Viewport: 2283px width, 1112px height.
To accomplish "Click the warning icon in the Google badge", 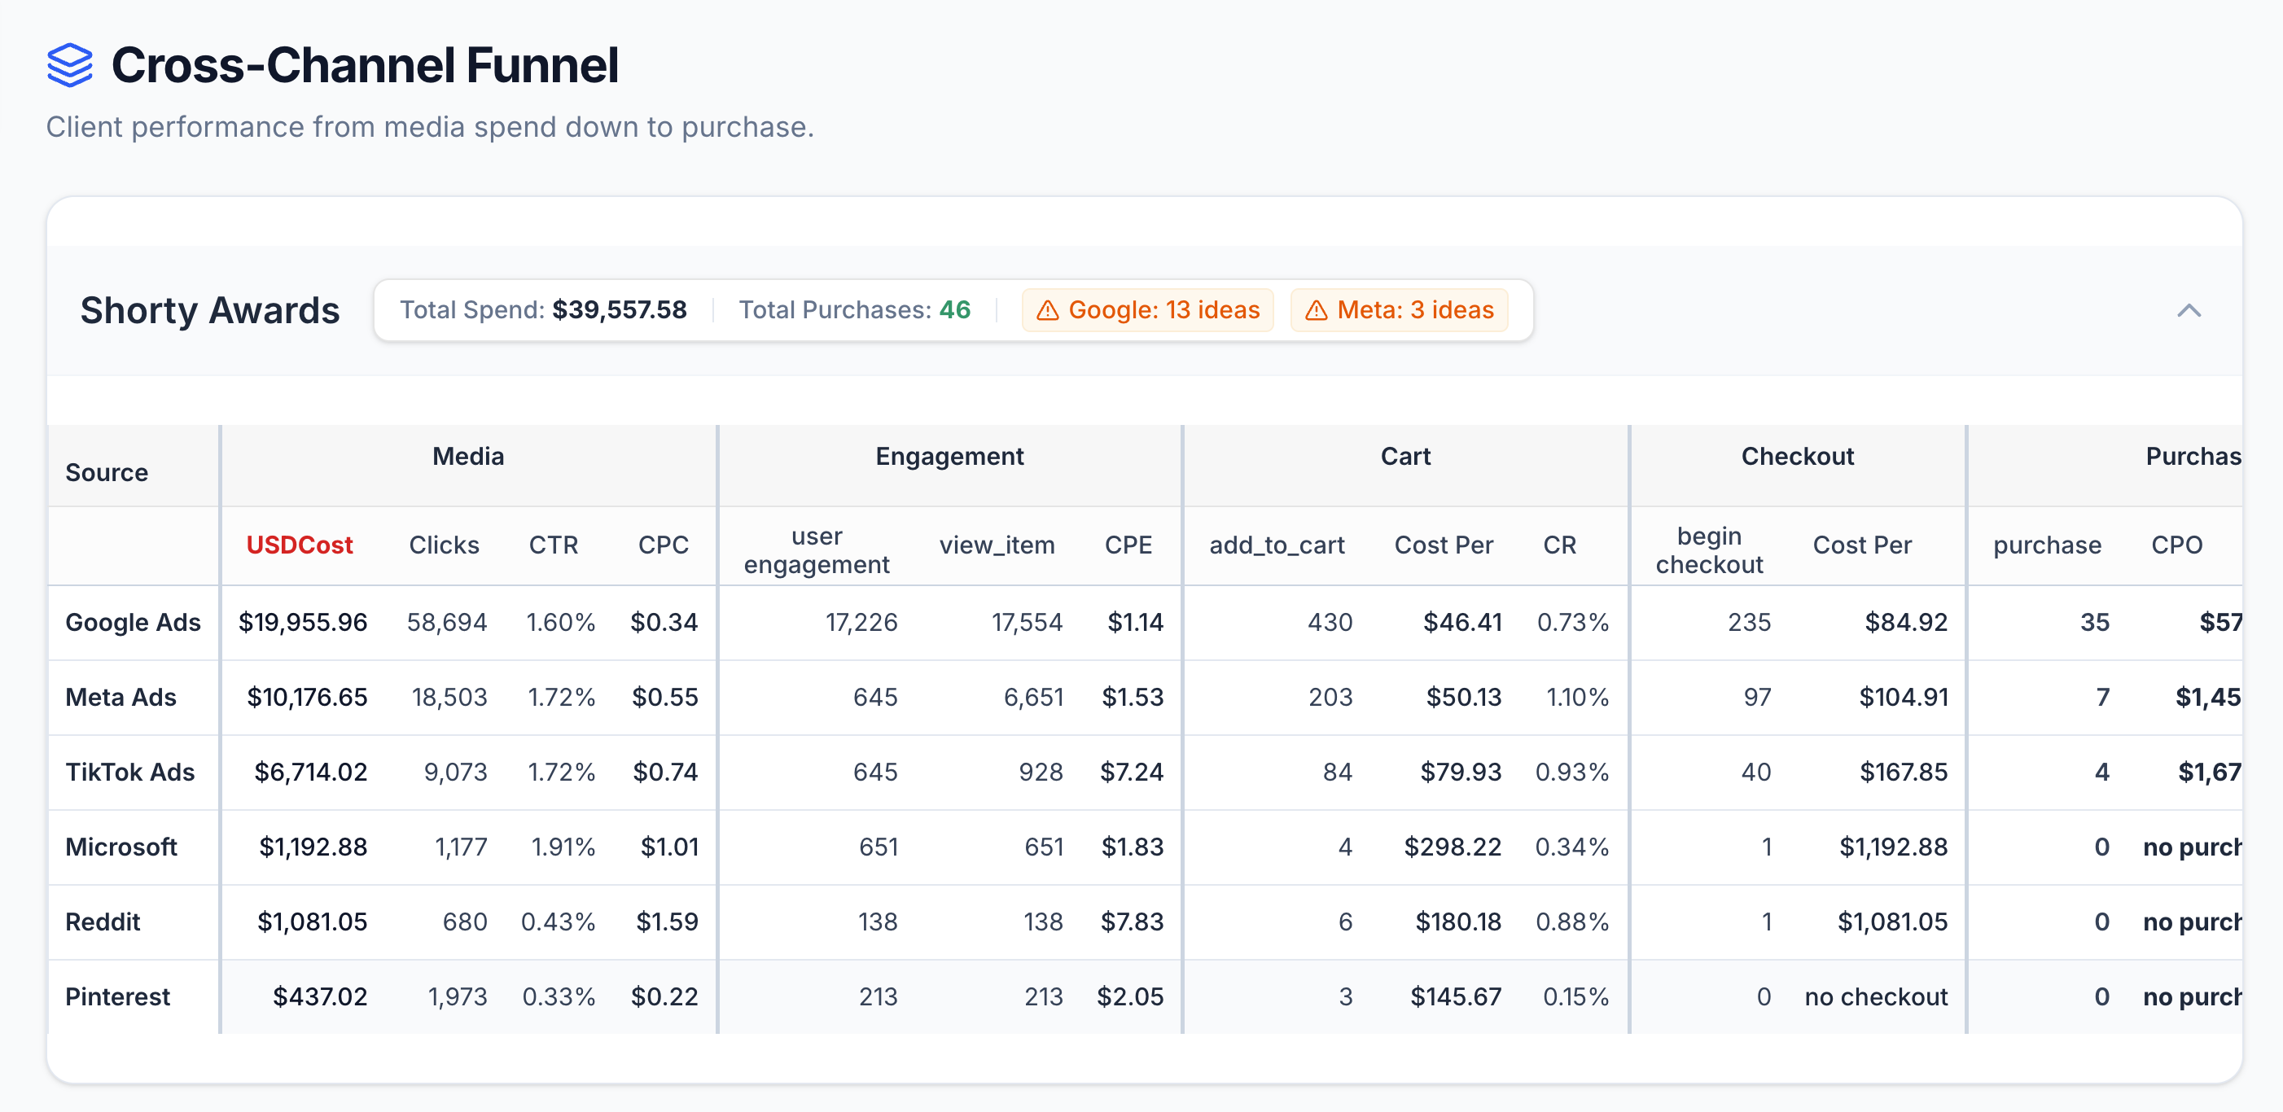I will 1050,310.
